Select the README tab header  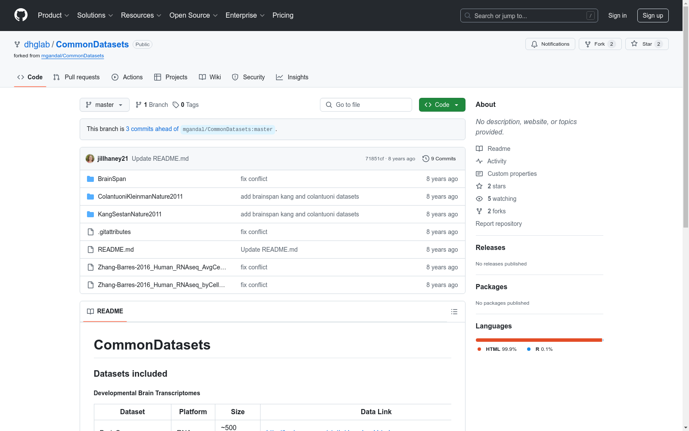pos(105,311)
